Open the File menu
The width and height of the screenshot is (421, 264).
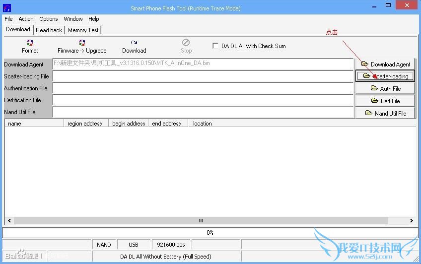pyautogui.click(x=8, y=19)
